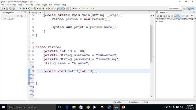The height and width of the screenshot is (110, 196).
Task: Open the Open Console dropdown arrow
Action: tap(195, 16)
